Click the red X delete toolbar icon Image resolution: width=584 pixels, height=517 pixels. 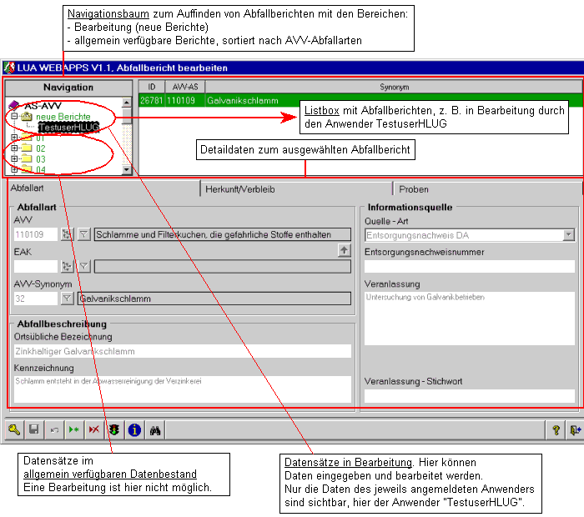(93, 429)
